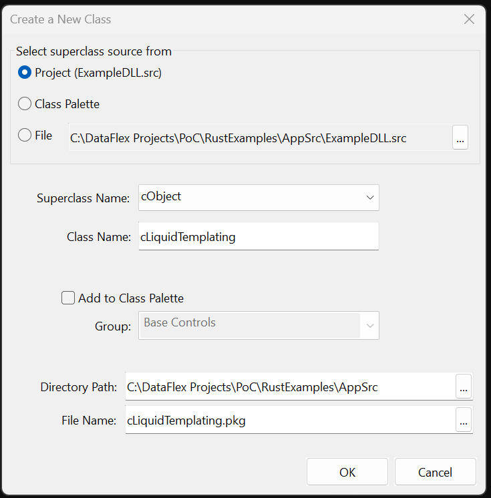The height and width of the screenshot is (498, 491).
Task: Click the superclass source file path field
Action: coord(259,138)
